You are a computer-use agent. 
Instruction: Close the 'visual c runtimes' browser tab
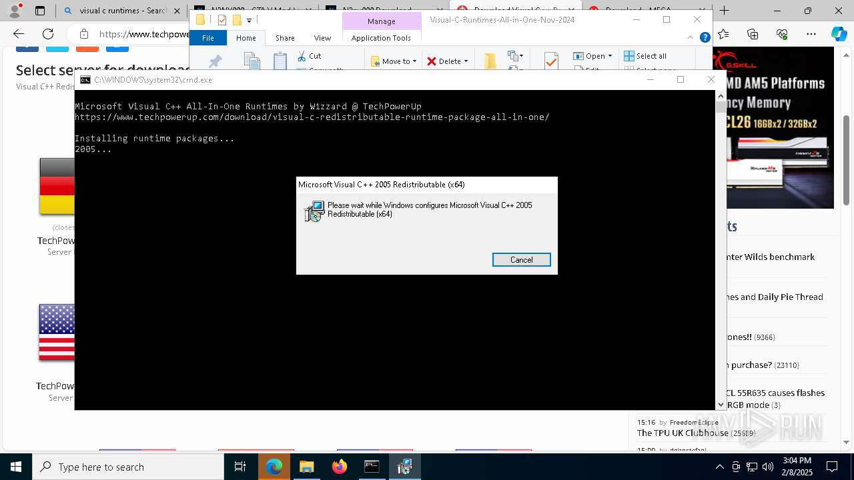pyautogui.click(x=177, y=11)
